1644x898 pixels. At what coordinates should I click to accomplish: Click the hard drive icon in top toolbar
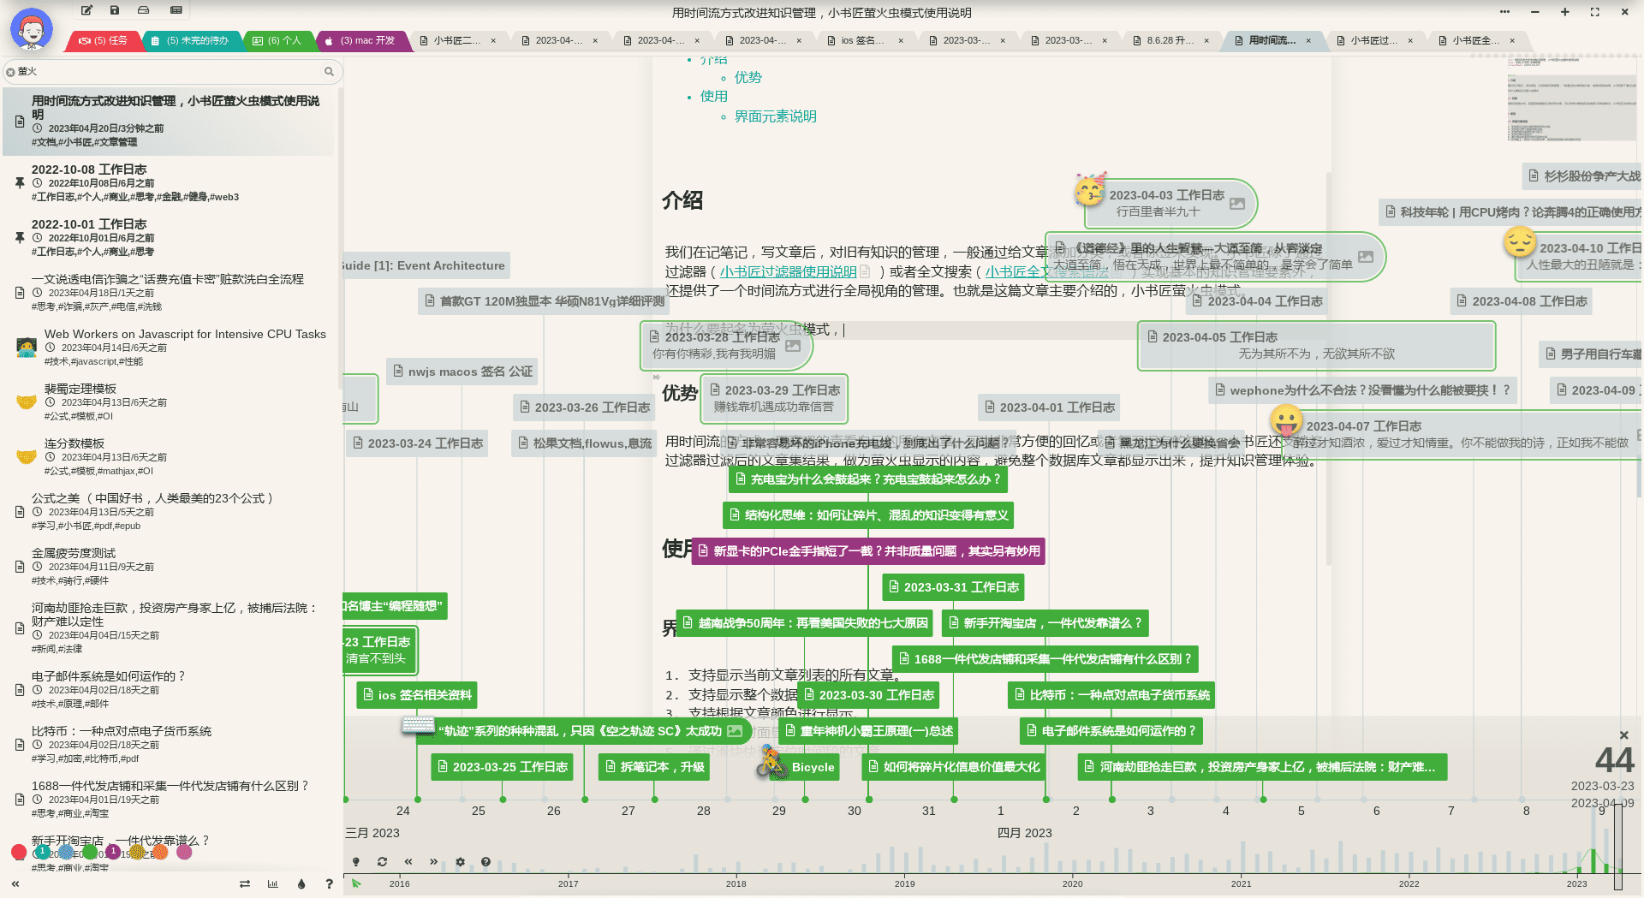pos(144,10)
